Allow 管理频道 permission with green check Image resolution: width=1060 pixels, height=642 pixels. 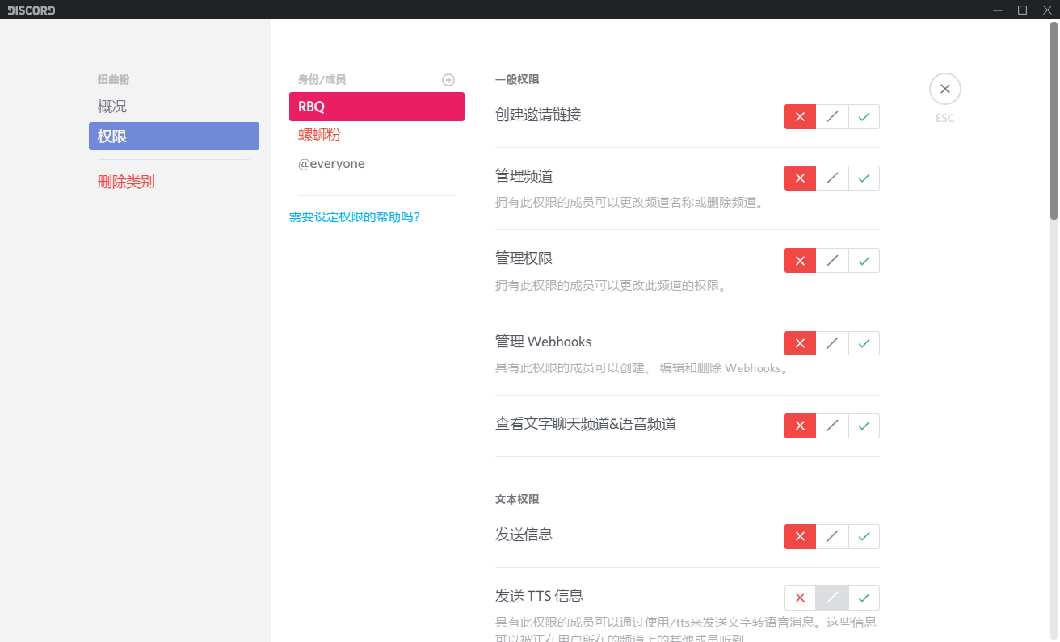864,178
